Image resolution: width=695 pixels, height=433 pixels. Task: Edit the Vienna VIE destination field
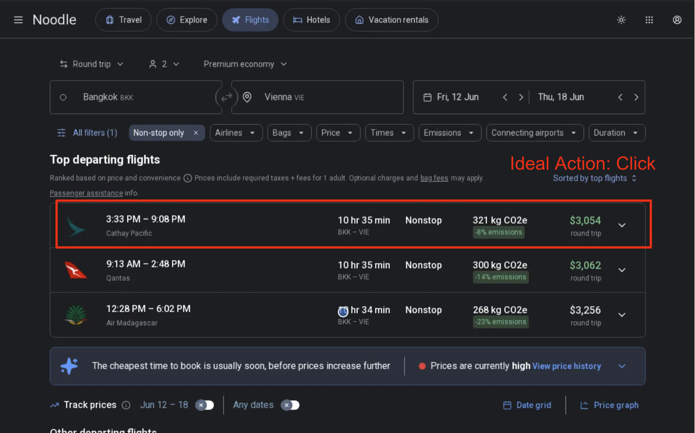click(317, 97)
